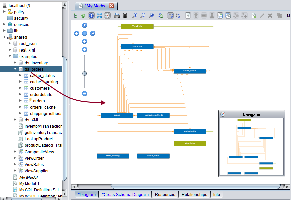Viewport: 291px width, 200px height.
Task: Open the Relationships tab
Action: click(194, 194)
